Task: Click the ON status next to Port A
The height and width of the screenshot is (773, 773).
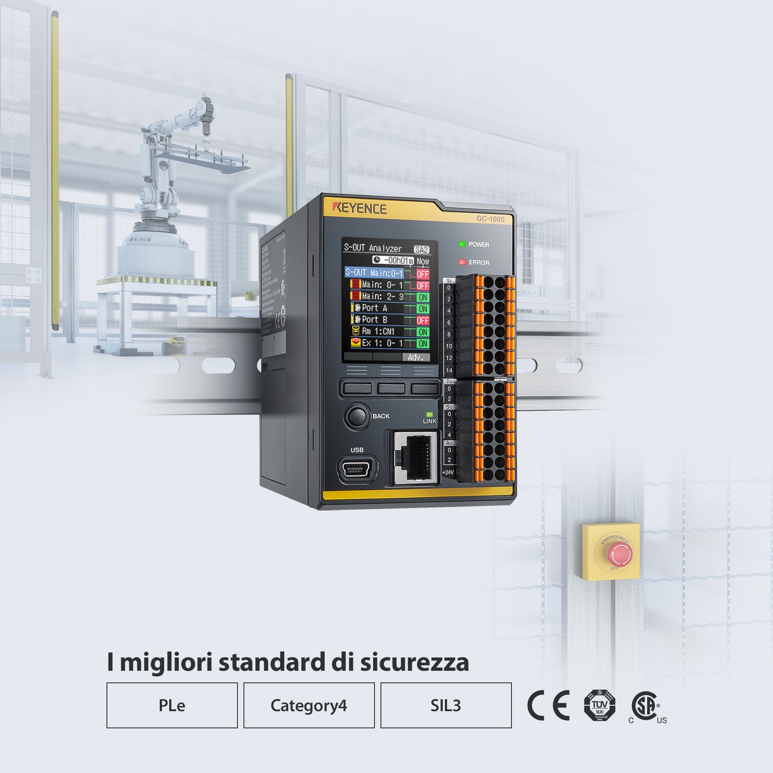Action: [x=423, y=309]
